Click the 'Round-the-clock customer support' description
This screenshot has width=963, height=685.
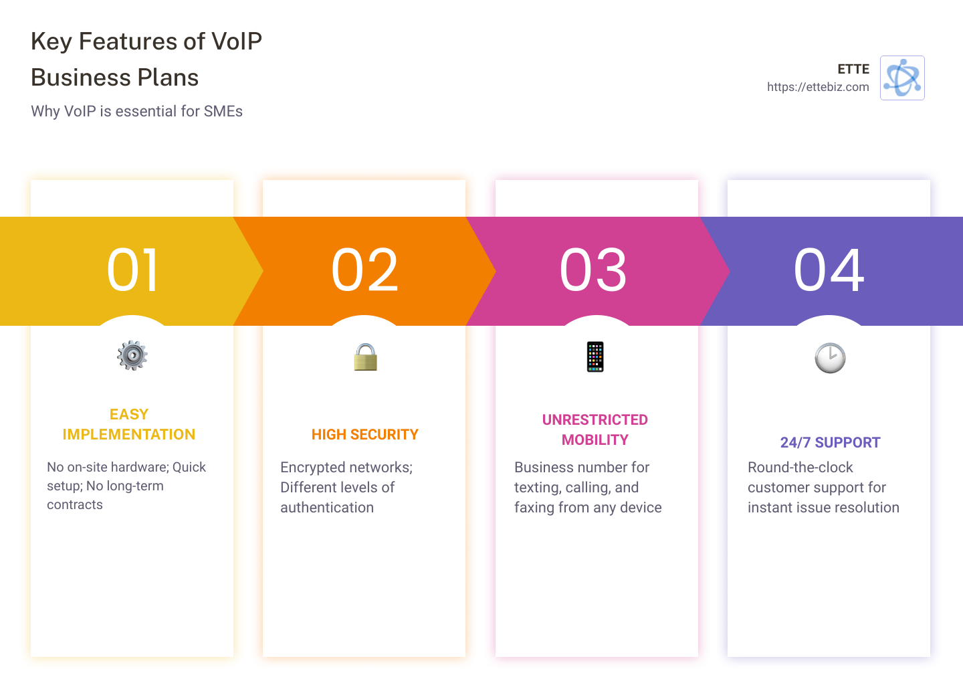pyautogui.click(x=823, y=487)
